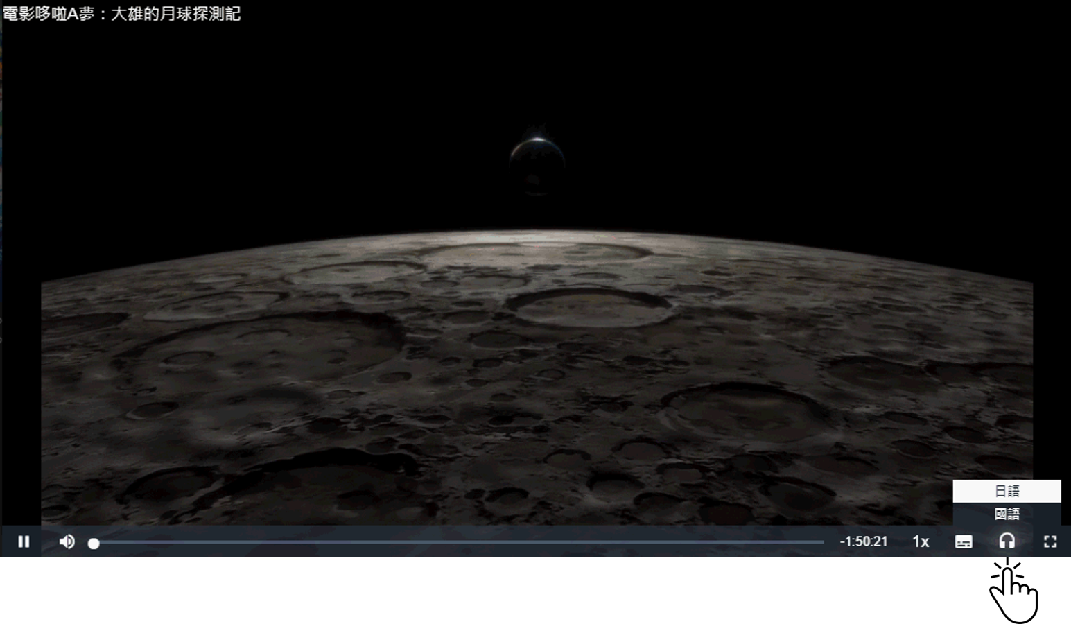Image resolution: width=1071 pixels, height=624 pixels.
Task: Select the 日語 audio track
Action: tap(1007, 491)
